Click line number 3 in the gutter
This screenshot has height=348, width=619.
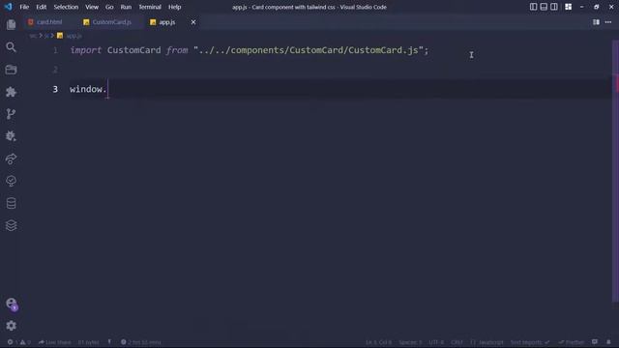point(55,89)
